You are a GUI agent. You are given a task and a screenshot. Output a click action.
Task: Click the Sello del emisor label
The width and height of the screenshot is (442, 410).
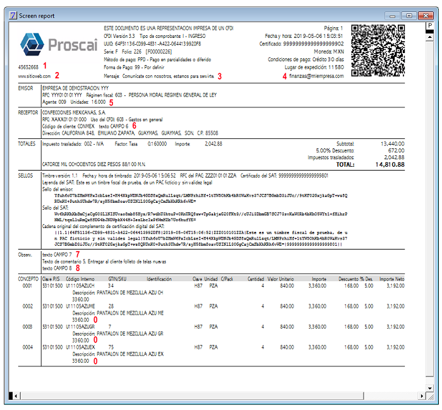[57, 190]
